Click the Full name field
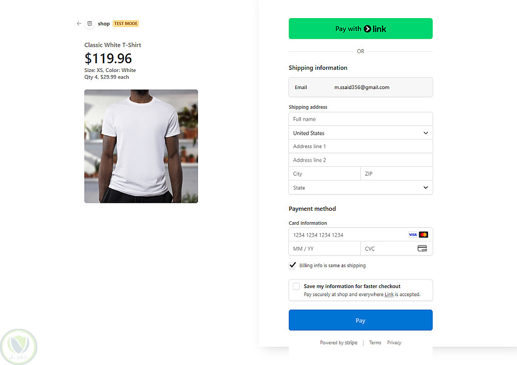The width and height of the screenshot is (517, 365). pos(360,119)
